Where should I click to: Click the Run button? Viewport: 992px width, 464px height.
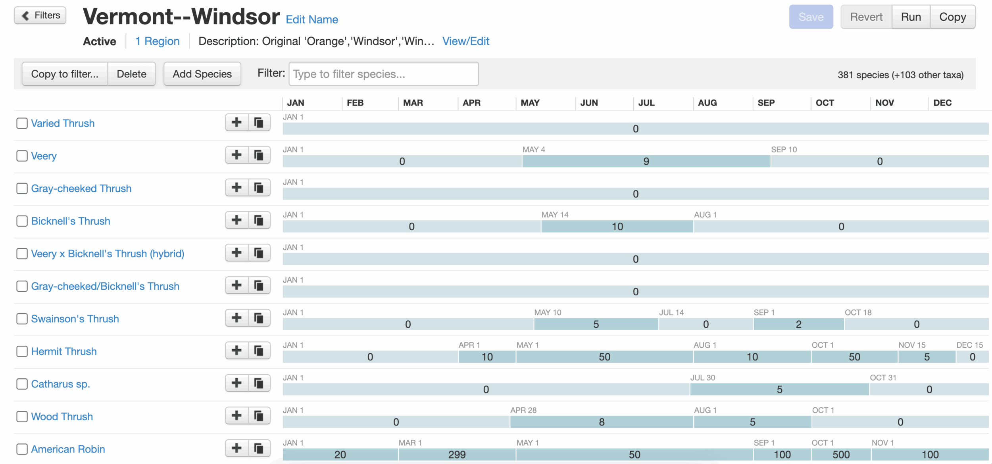(911, 17)
